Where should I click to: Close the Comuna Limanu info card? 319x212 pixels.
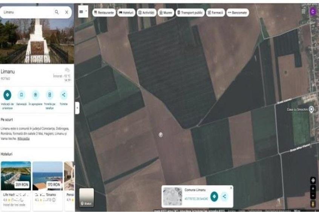[x=231, y=188]
